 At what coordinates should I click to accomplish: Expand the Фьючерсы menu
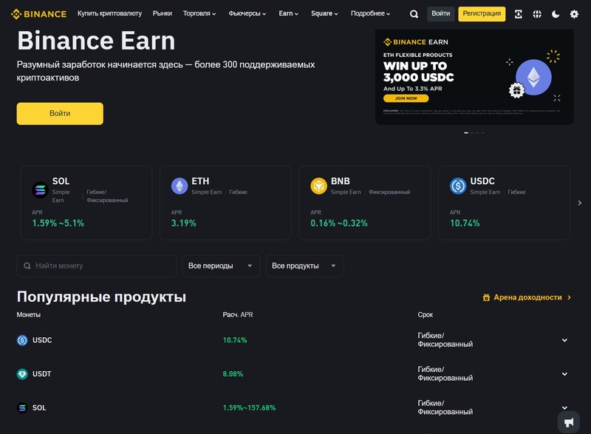(247, 13)
